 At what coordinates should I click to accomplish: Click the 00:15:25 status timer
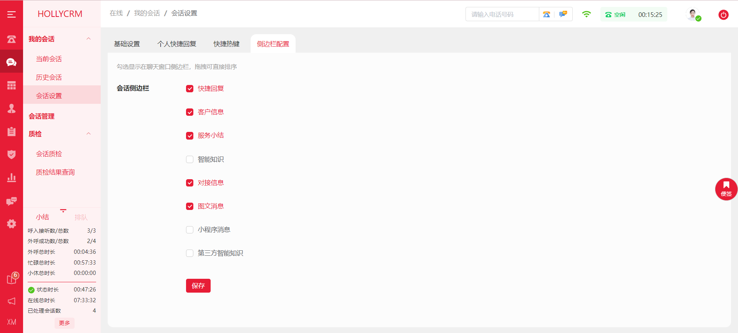(650, 15)
